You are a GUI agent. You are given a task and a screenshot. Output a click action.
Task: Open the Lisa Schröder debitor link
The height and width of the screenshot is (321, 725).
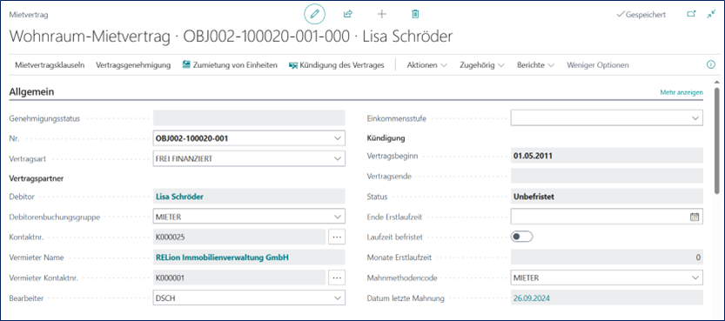click(179, 197)
